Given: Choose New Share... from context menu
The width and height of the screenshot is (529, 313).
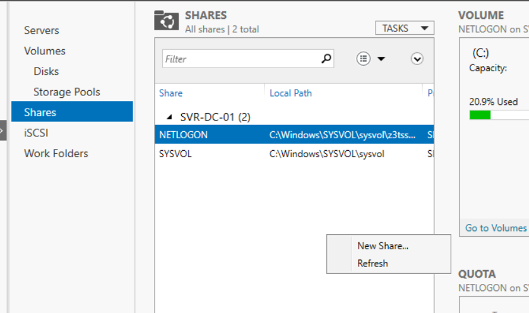Looking at the screenshot, I should [x=383, y=246].
